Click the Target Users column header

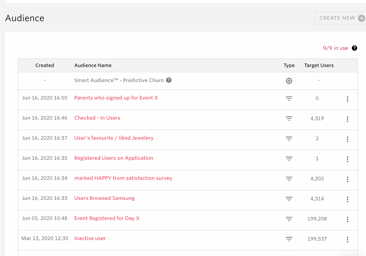[319, 65]
